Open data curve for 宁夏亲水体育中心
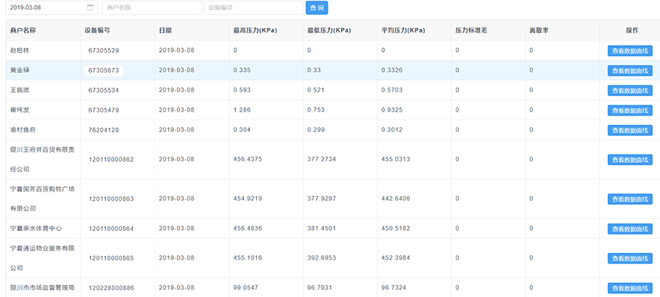Image resolution: width=660 pixels, height=297 pixels. pyautogui.click(x=630, y=229)
